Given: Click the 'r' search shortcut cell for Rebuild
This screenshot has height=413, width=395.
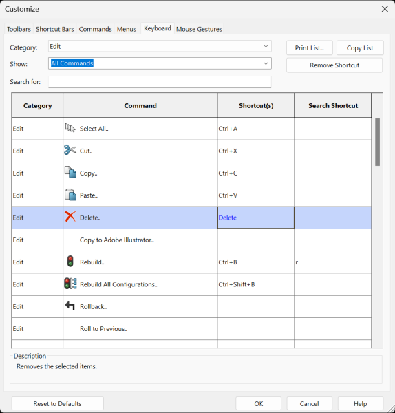Looking at the screenshot, I should (x=333, y=262).
